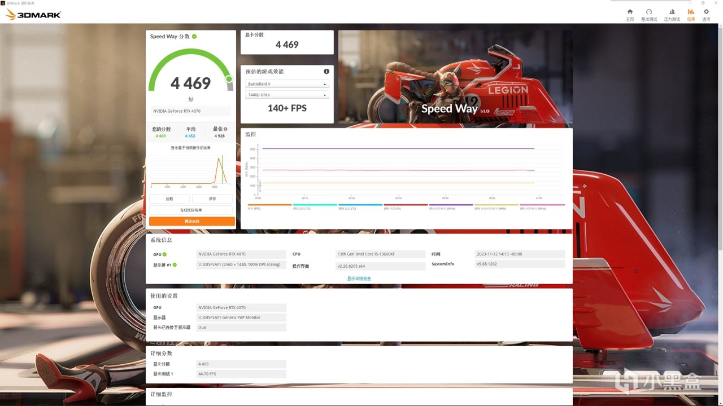The image size is (723, 406).
Task: Click the green check icon beside GPU label
Action: 165,254
